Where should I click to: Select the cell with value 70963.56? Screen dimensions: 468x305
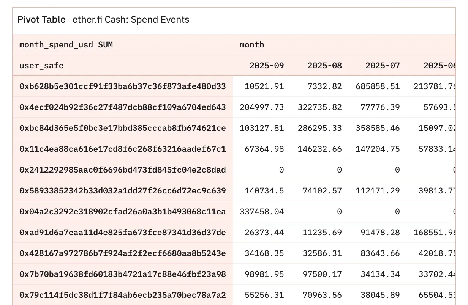pos(322,295)
